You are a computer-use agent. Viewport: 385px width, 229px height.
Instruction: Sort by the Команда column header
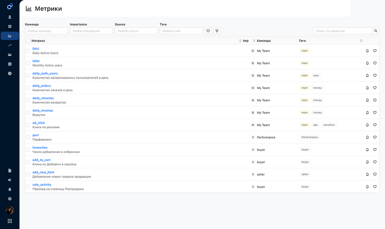264,40
